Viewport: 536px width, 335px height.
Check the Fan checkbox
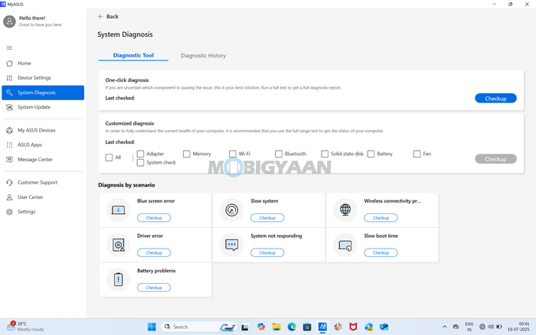pyautogui.click(x=417, y=154)
